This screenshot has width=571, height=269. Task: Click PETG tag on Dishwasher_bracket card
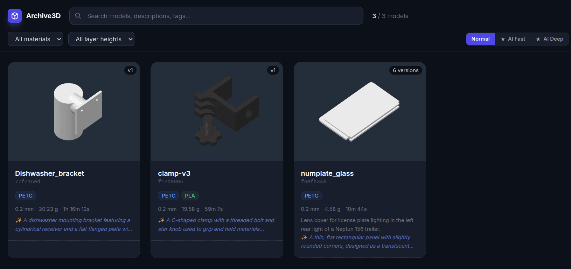[26, 195]
